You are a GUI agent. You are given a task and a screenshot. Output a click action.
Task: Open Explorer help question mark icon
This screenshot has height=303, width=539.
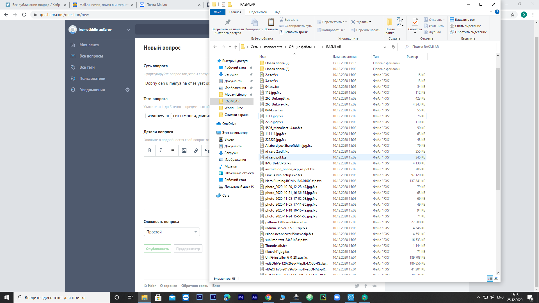pos(497,12)
